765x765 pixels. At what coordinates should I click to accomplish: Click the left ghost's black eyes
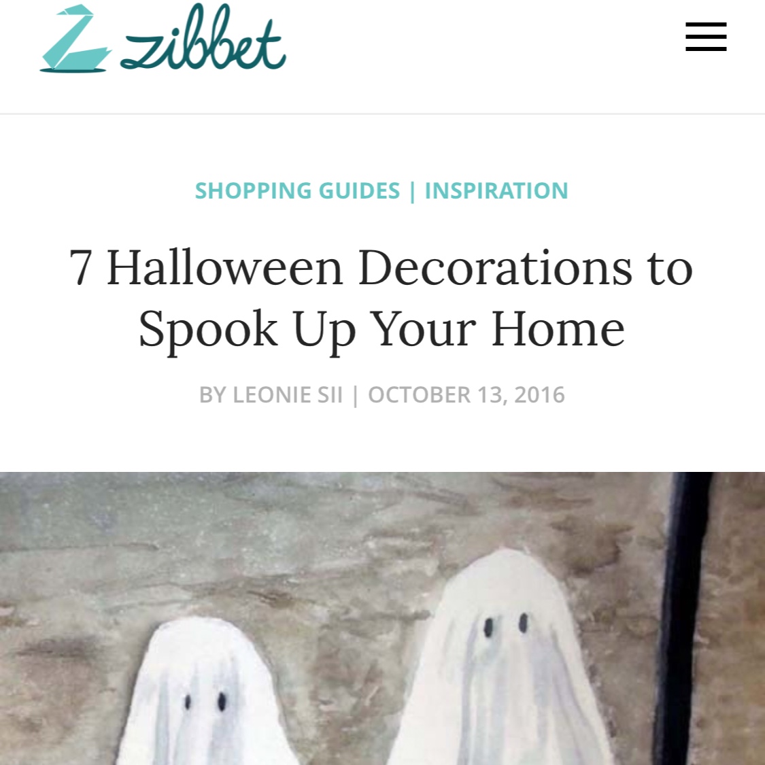pos(205,702)
